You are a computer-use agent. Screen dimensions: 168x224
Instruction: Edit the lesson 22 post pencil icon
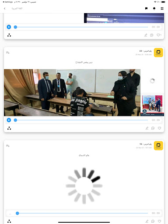pyautogui.click(x=147, y=128)
